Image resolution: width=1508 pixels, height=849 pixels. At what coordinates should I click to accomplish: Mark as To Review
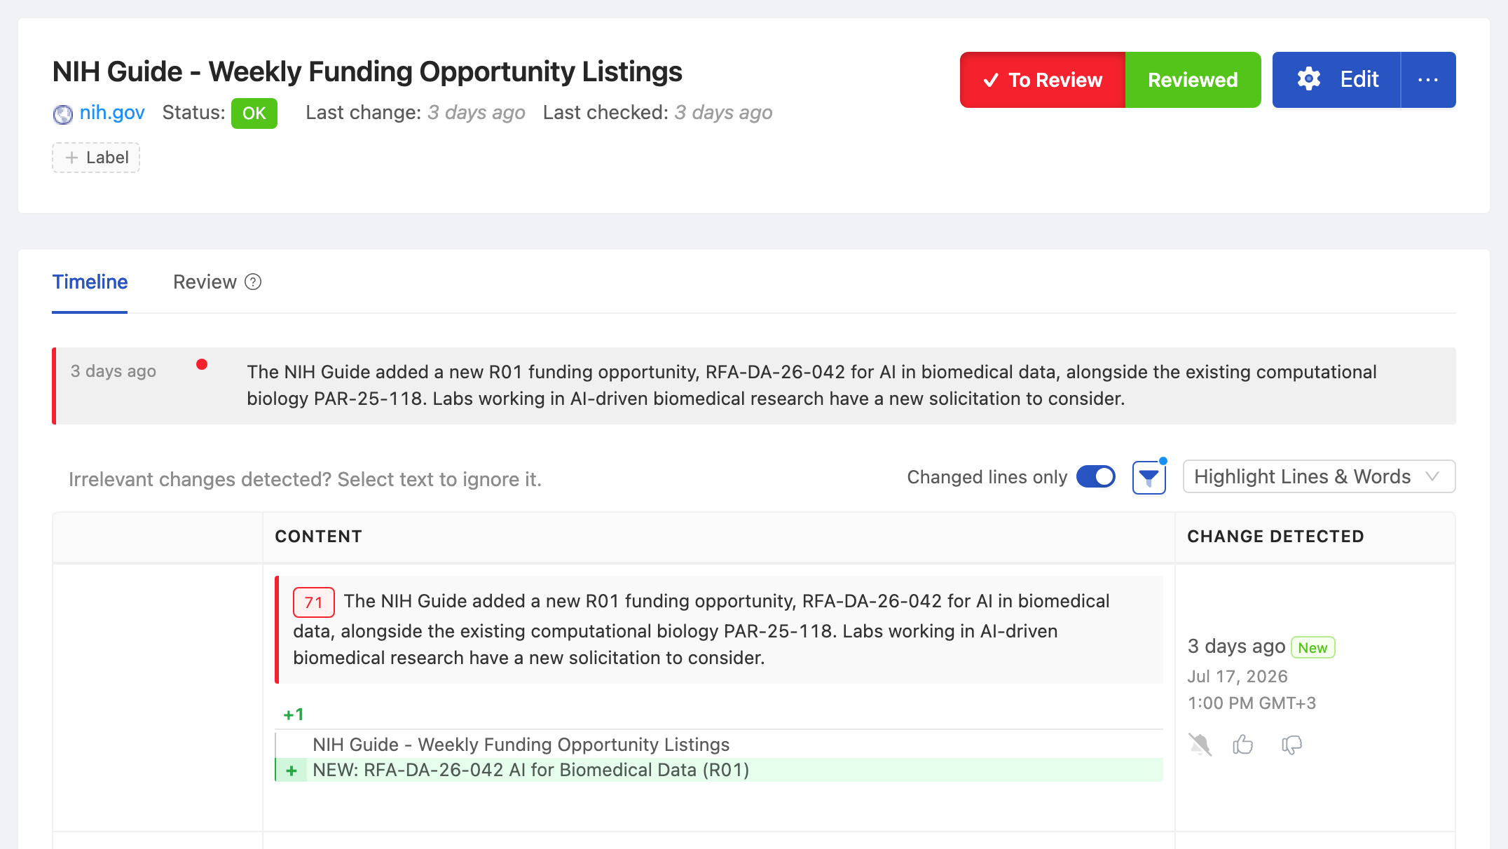(x=1043, y=80)
